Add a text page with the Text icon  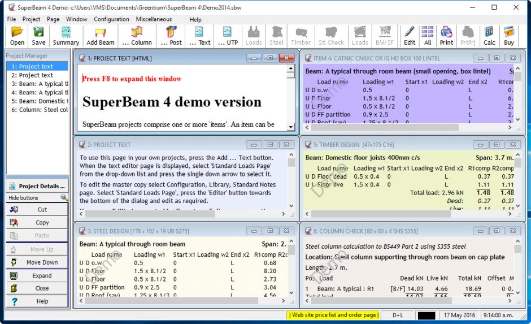(199, 36)
